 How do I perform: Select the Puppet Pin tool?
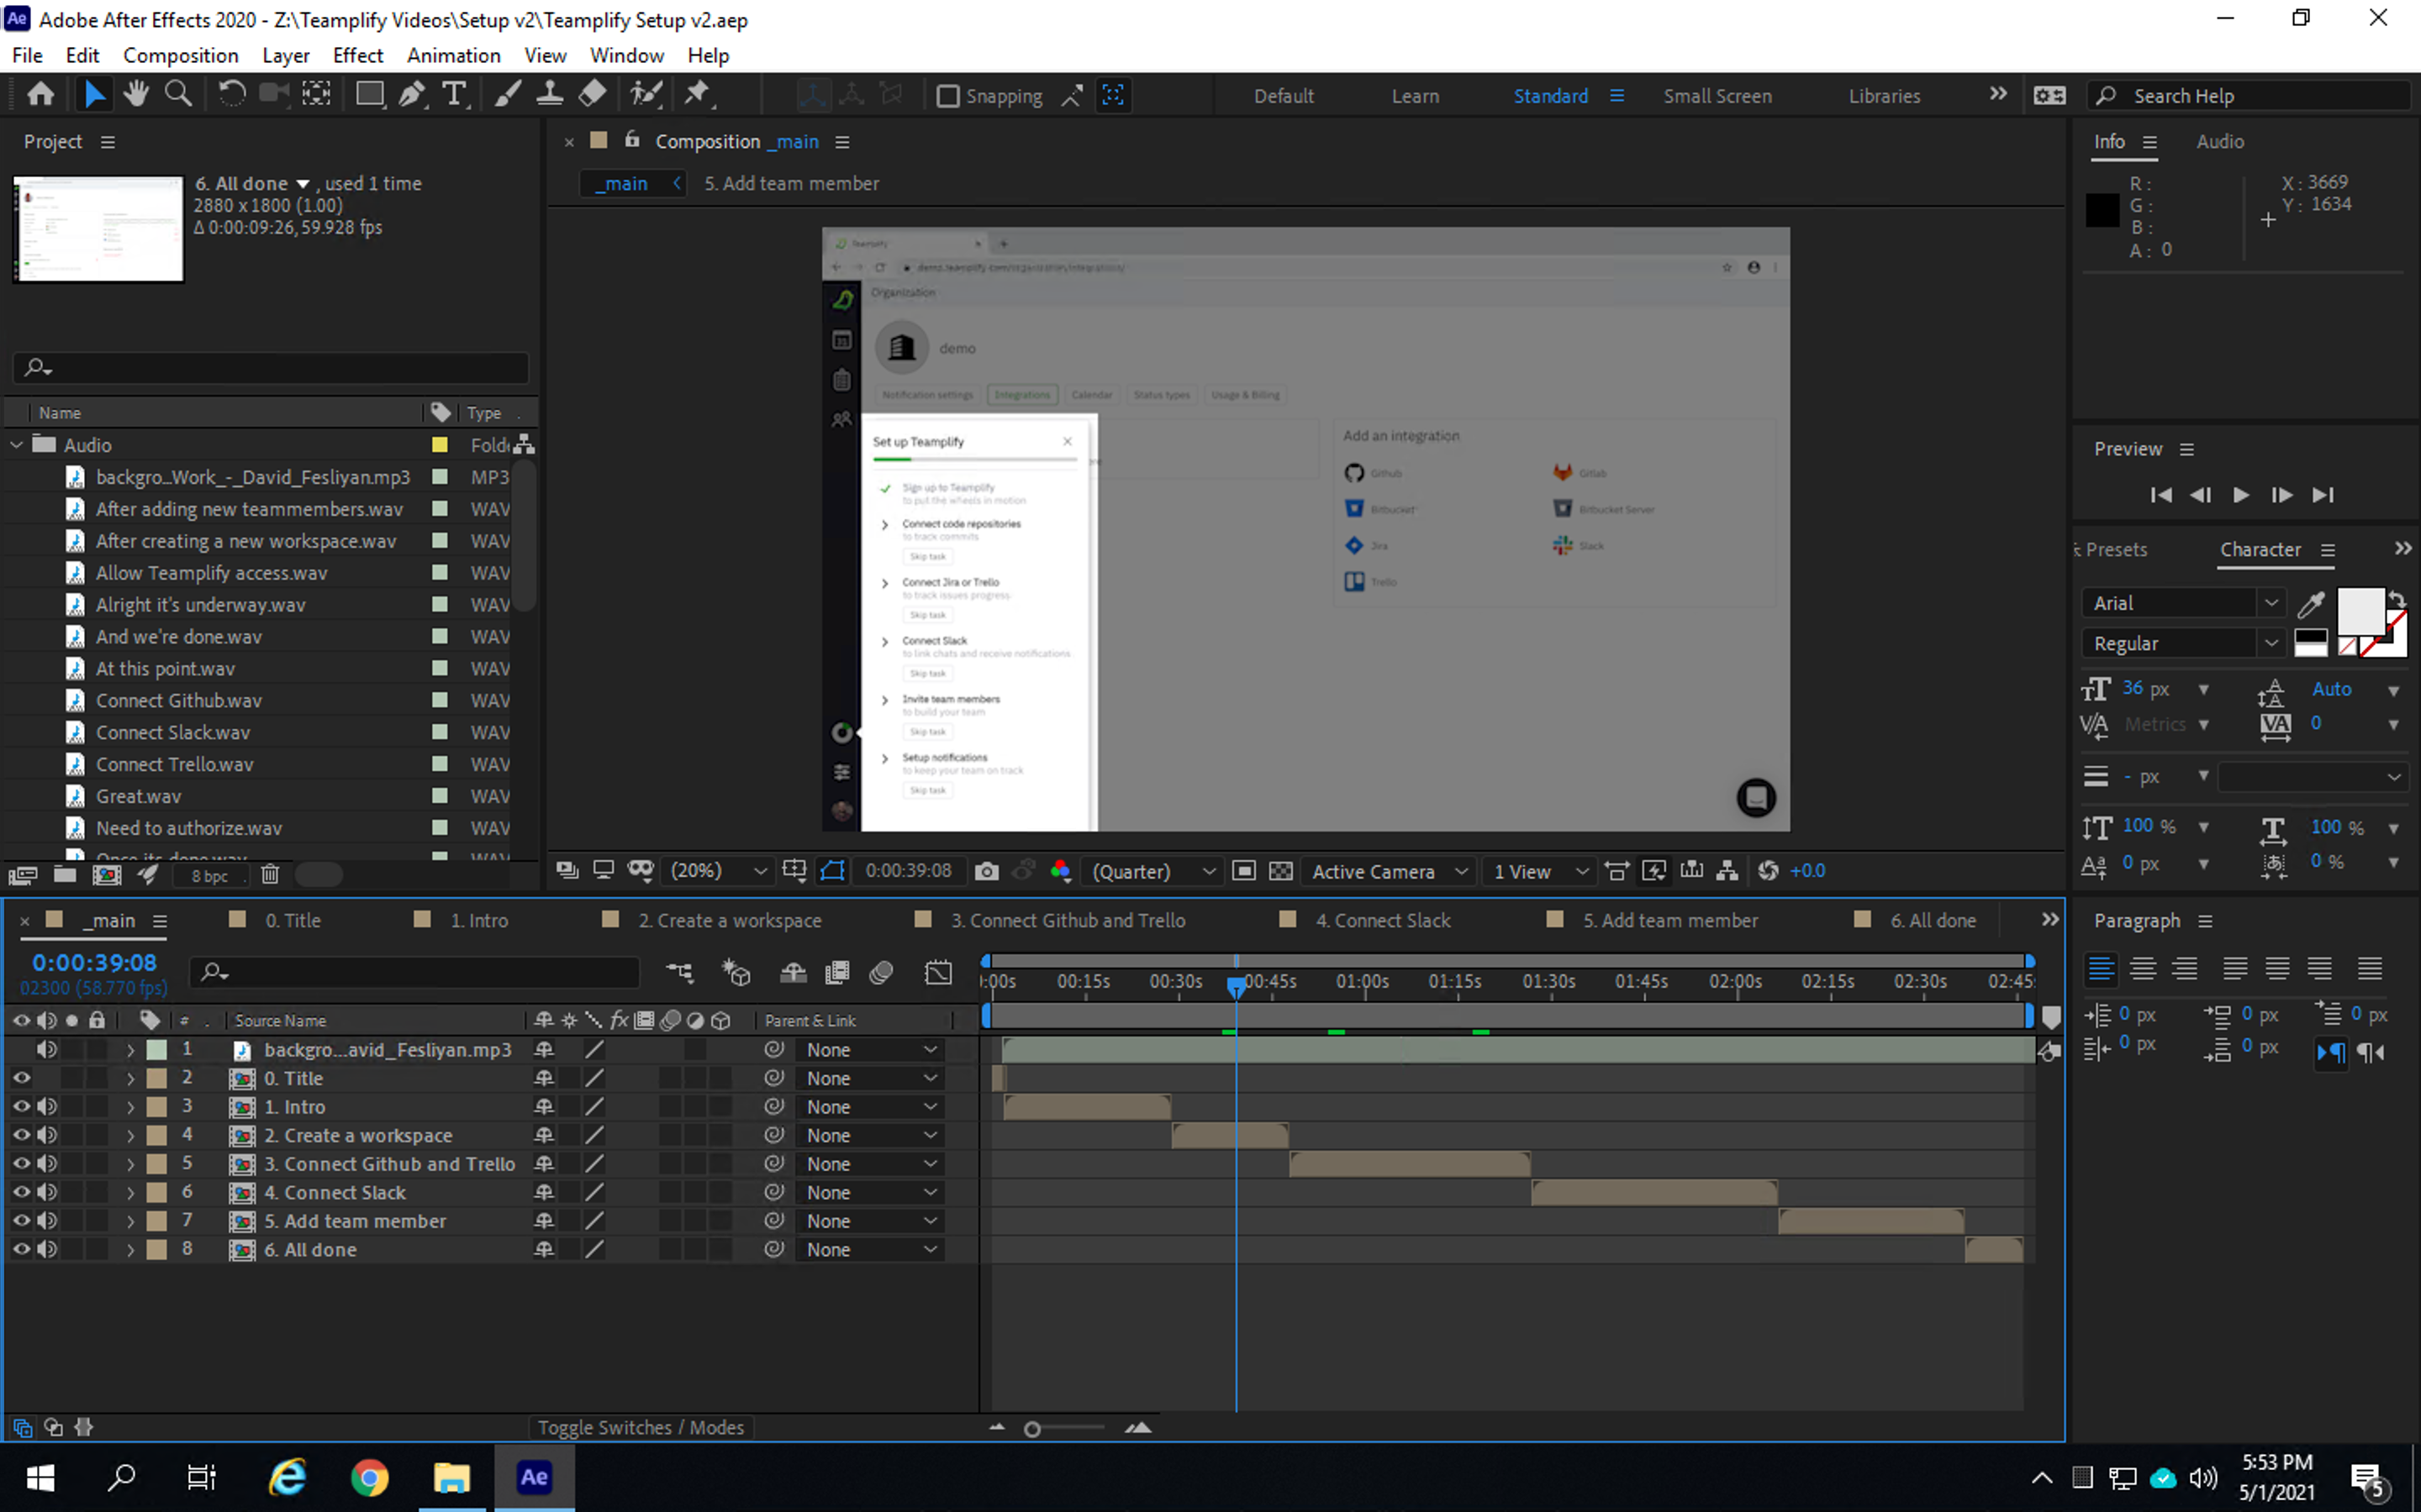point(697,95)
